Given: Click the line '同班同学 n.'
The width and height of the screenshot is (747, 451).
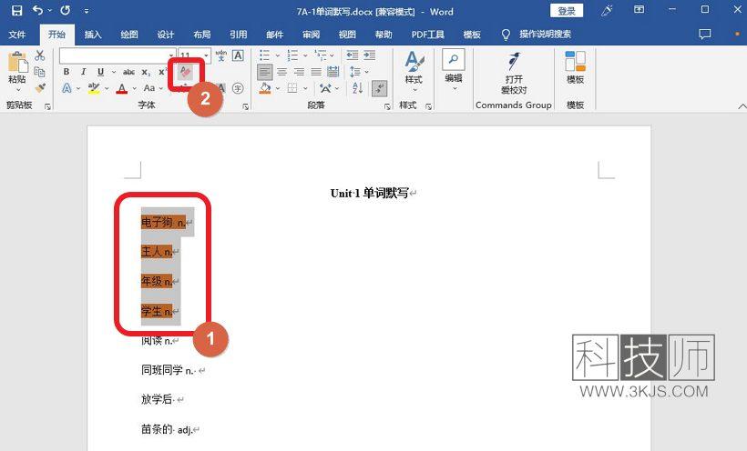Looking at the screenshot, I should [168, 370].
